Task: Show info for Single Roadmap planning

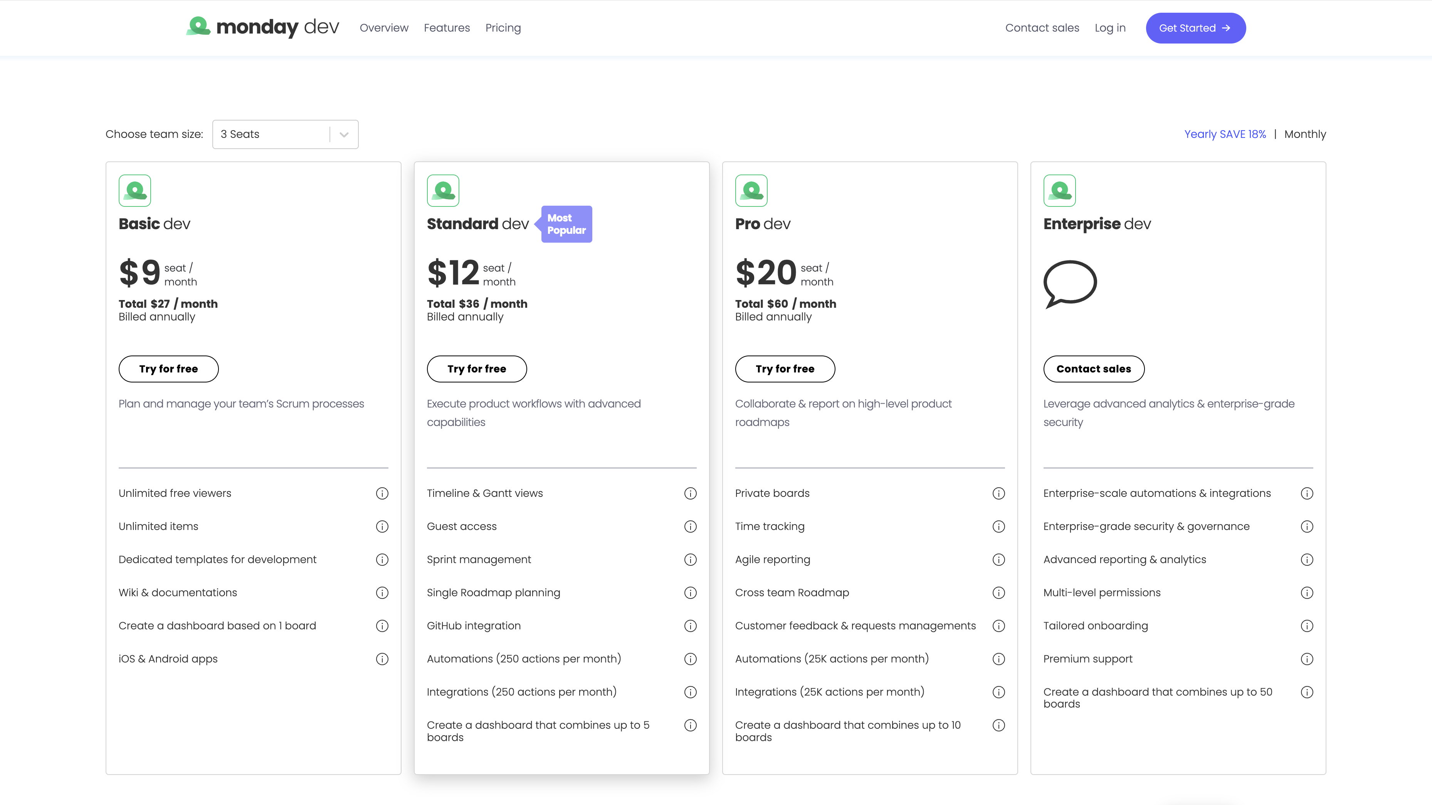Action: pyautogui.click(x=691, y=593)
